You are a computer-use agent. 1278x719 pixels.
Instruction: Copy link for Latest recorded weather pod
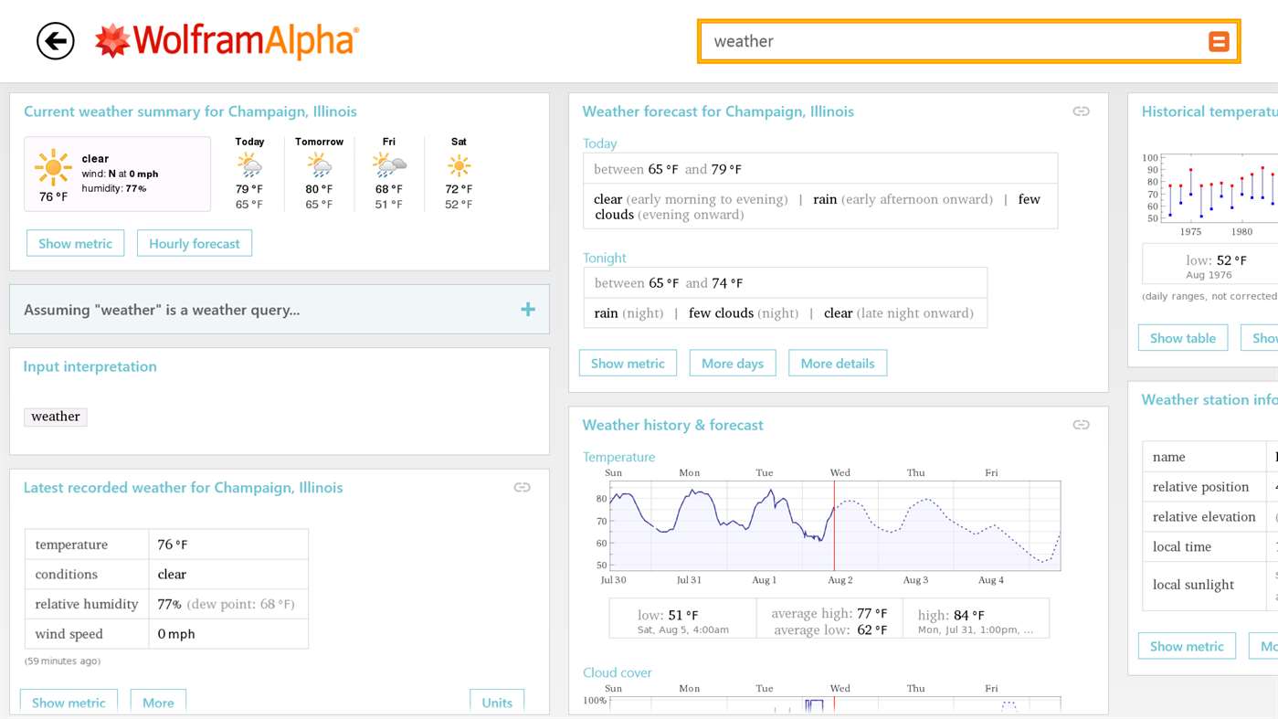[x=522, y=488]
